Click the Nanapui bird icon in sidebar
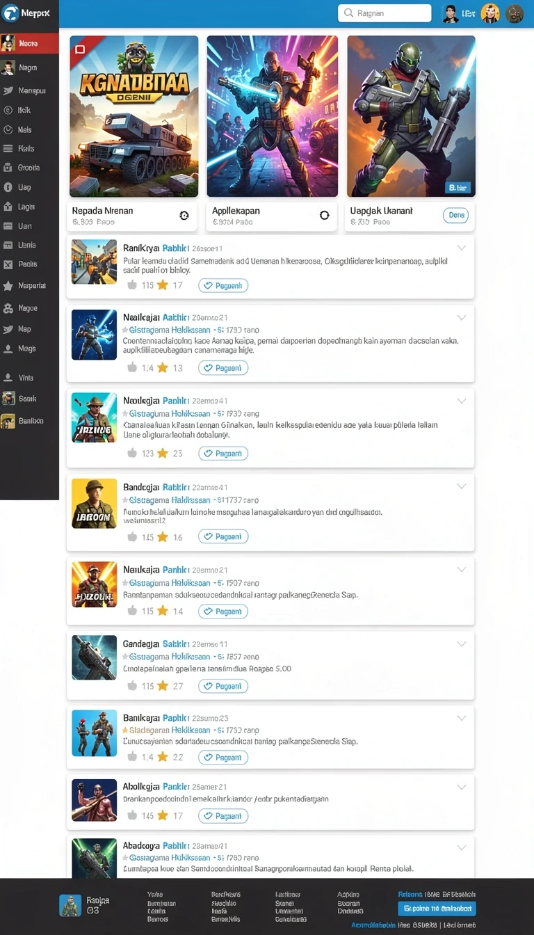Image resolution: width=534 pixels, height=935 pixels. coord(8,90)
